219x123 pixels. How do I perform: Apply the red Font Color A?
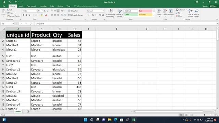[46, 15]
